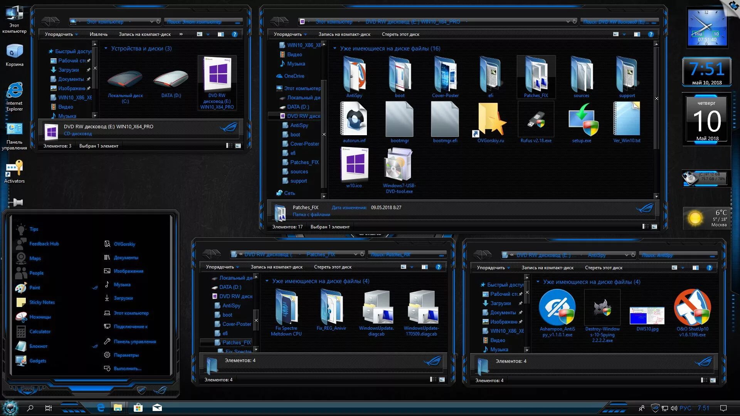Image resolution: width=740 pixels, height=416 pixels.
Task: Click search field in Этот компьютер window
Action: [x=203, y=22]
